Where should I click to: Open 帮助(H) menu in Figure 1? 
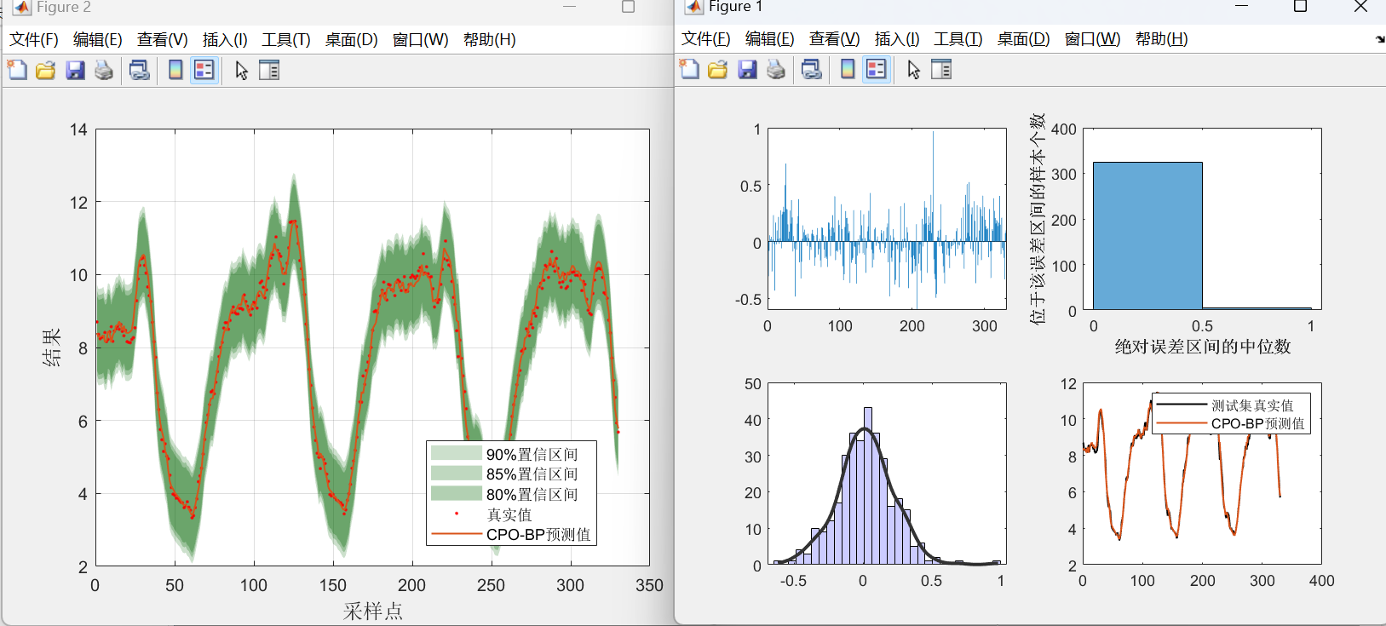click(x=1162, y=39)
